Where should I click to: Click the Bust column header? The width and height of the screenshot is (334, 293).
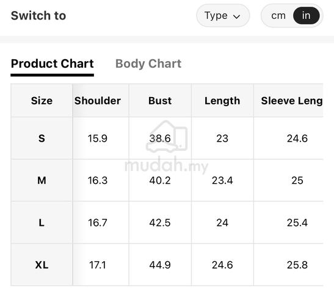[x=160, y=101]
